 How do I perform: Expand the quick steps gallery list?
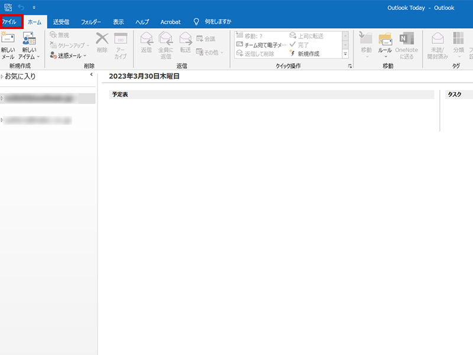(345, 54)
